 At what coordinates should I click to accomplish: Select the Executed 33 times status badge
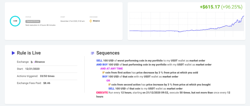point(33,21)
